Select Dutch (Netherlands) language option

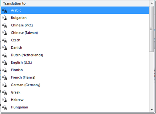pos(75,55)
